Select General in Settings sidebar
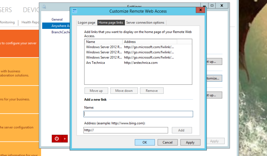This screenshot has width=267, height=156. click(57, 19)
